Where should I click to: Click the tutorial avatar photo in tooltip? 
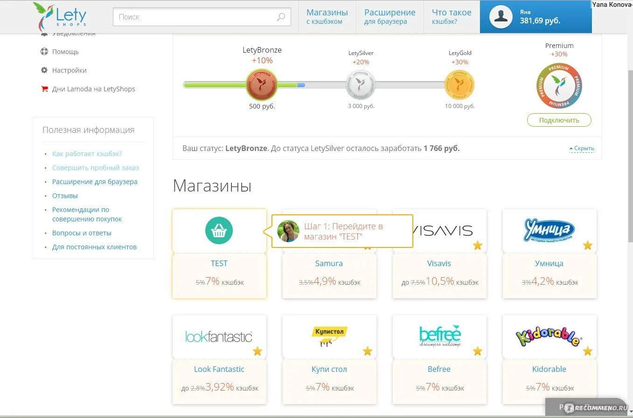pos(288,231)
